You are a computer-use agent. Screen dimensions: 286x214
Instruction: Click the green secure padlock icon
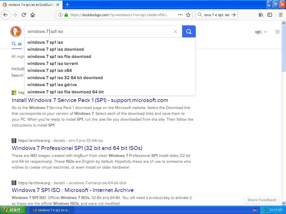(66, 15)
